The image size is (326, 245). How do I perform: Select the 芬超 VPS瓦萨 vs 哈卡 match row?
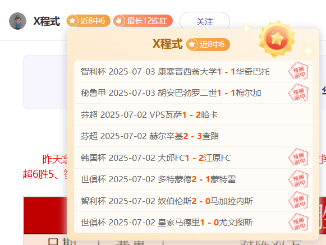click(193, 115)
